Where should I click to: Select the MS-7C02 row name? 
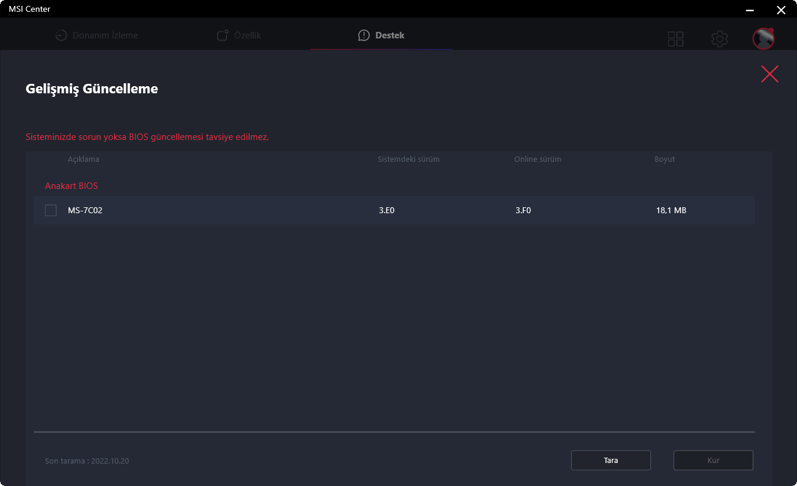[85, 210]
